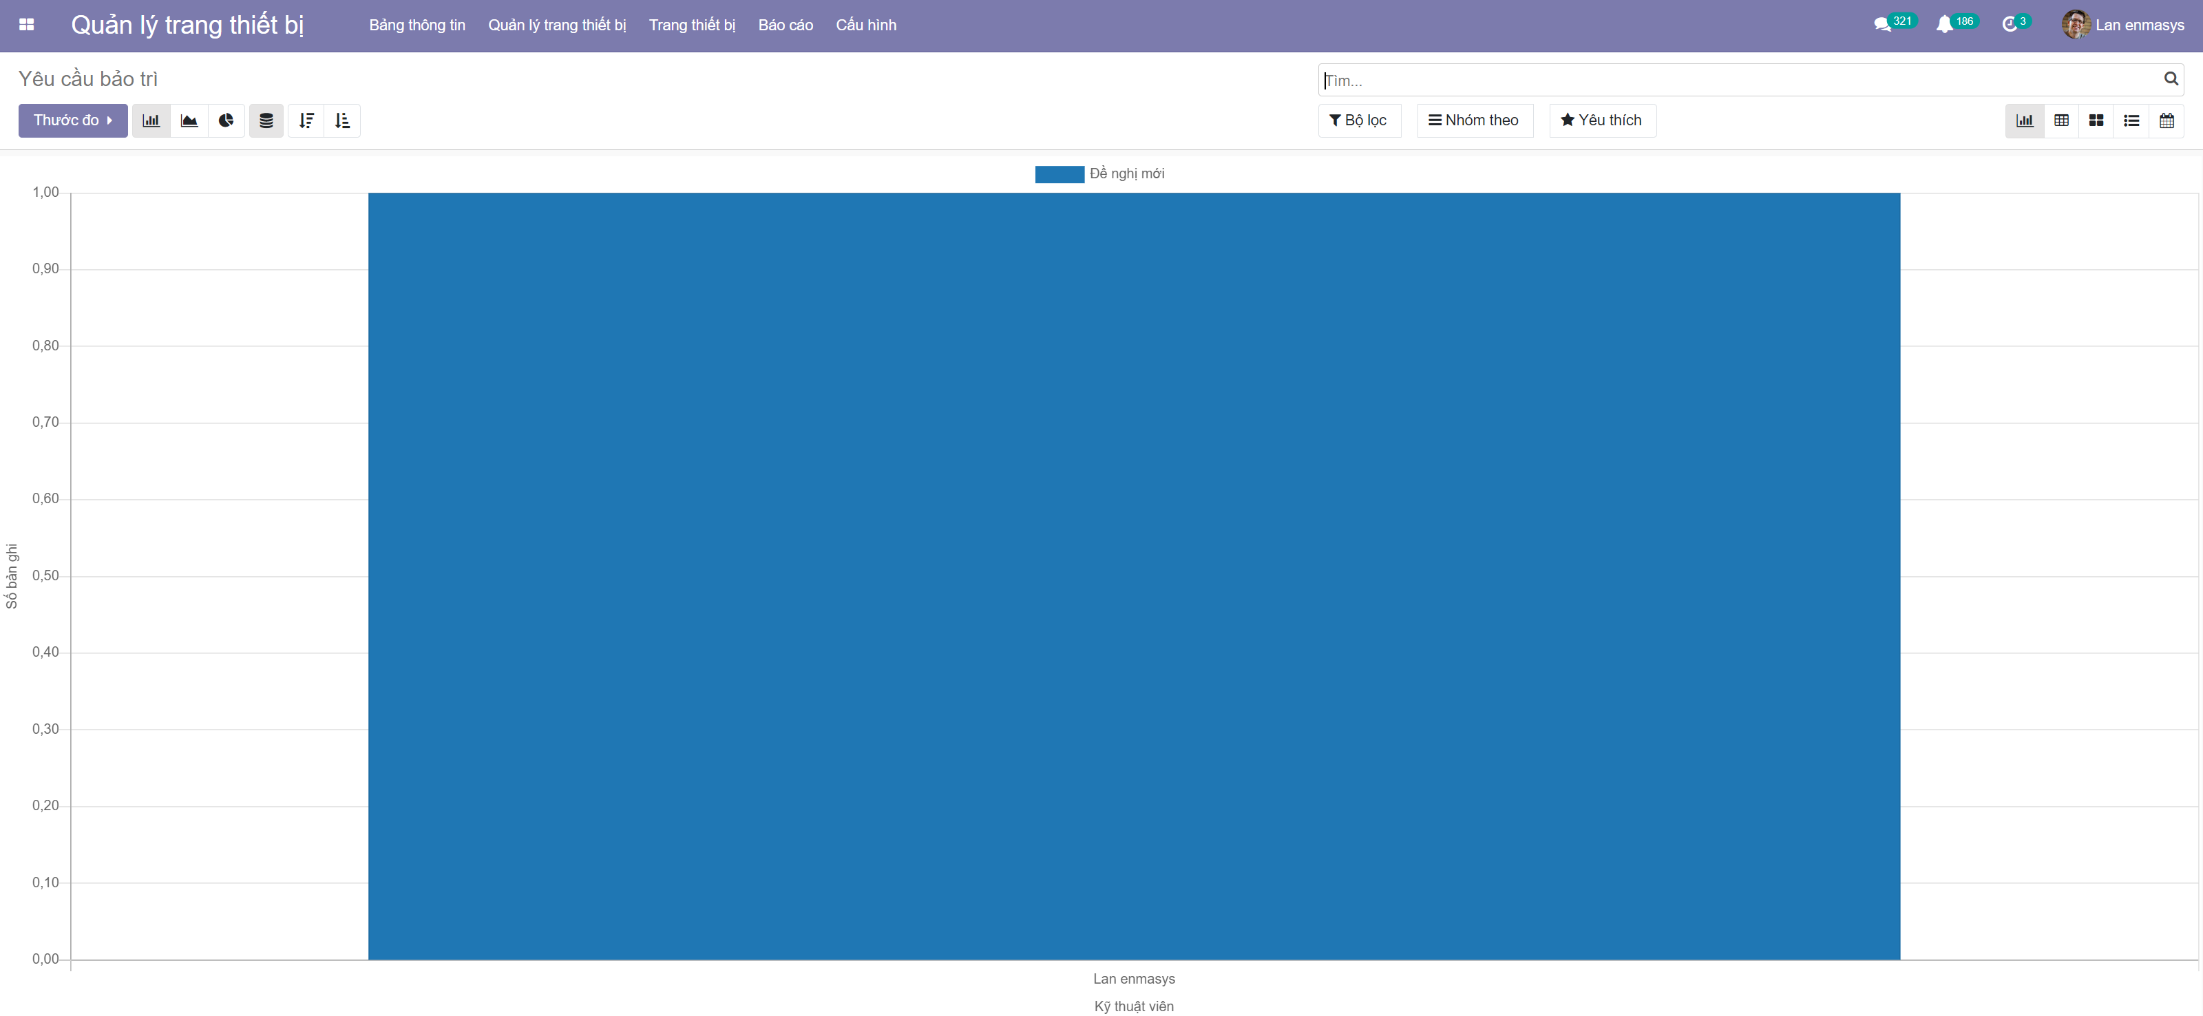
Task: Sort chart in ascending order
Action: [342, 120]
